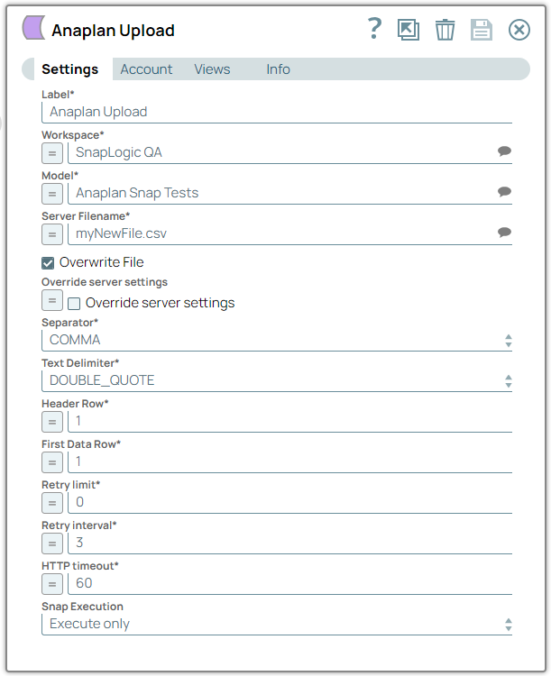Switch to the Info tab
This screenshot has height=676, width=551.
click(x=278, y=69)
